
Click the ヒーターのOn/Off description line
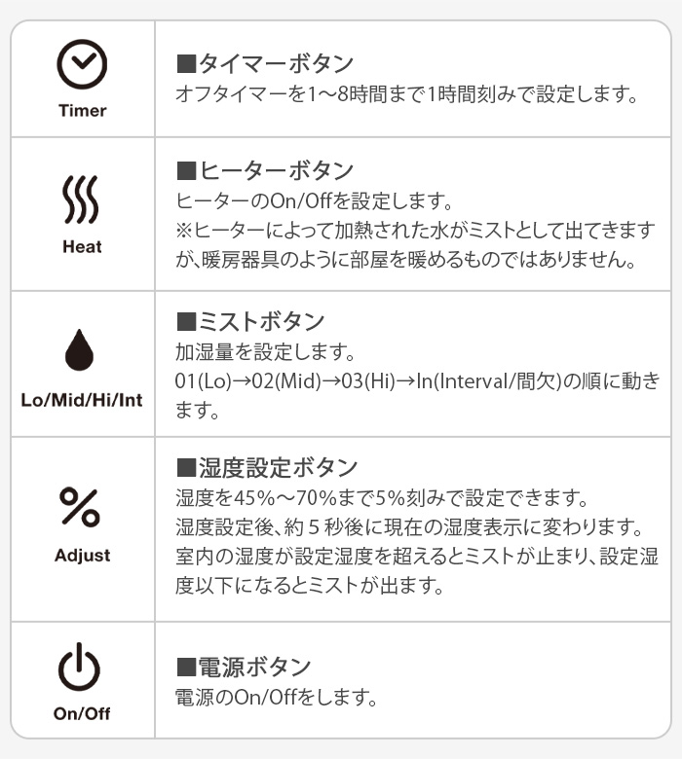[x=314, y=200]
